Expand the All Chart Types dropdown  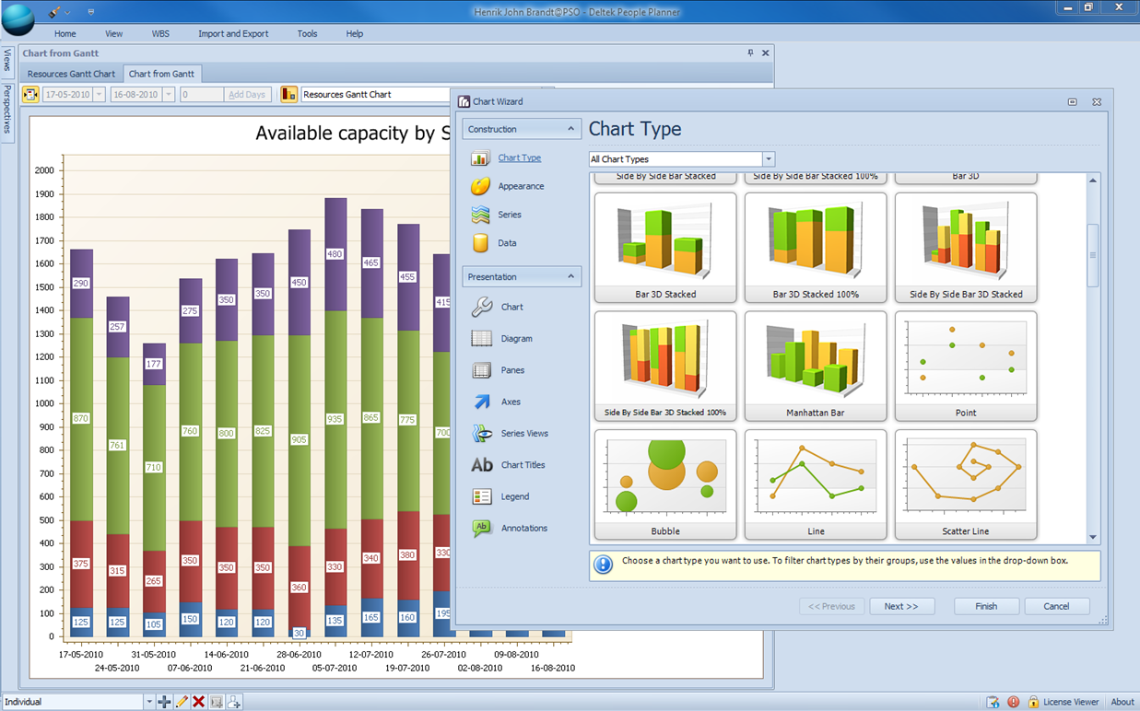[x=769, y=159]
